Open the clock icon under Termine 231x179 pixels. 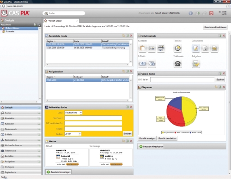(177, 48)
